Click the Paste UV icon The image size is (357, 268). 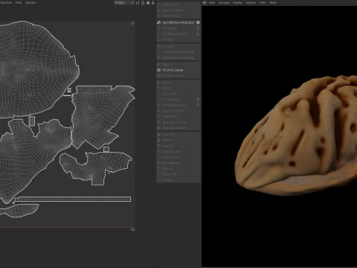point(159,140)
